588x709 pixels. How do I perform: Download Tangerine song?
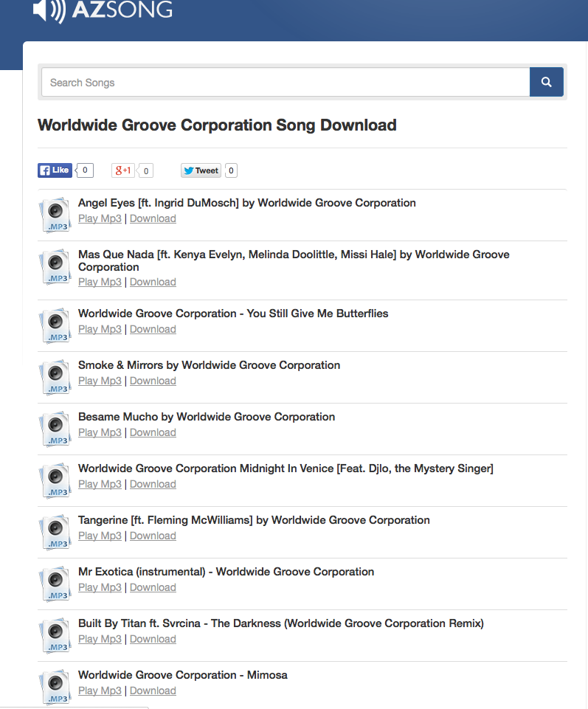tap(153, 536)
